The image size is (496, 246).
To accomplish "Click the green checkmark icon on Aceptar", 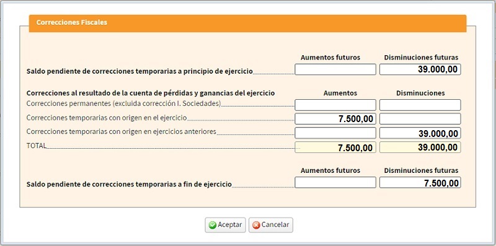I will tap(213, 225).
